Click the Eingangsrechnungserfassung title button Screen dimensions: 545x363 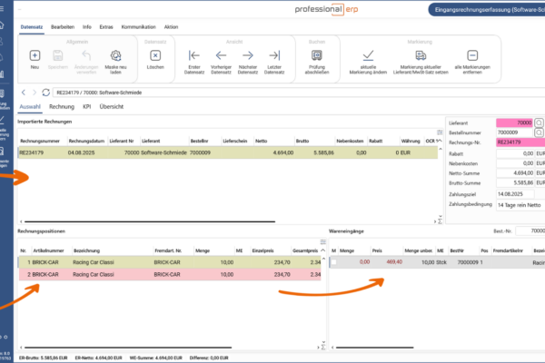[x=487, y=10]
